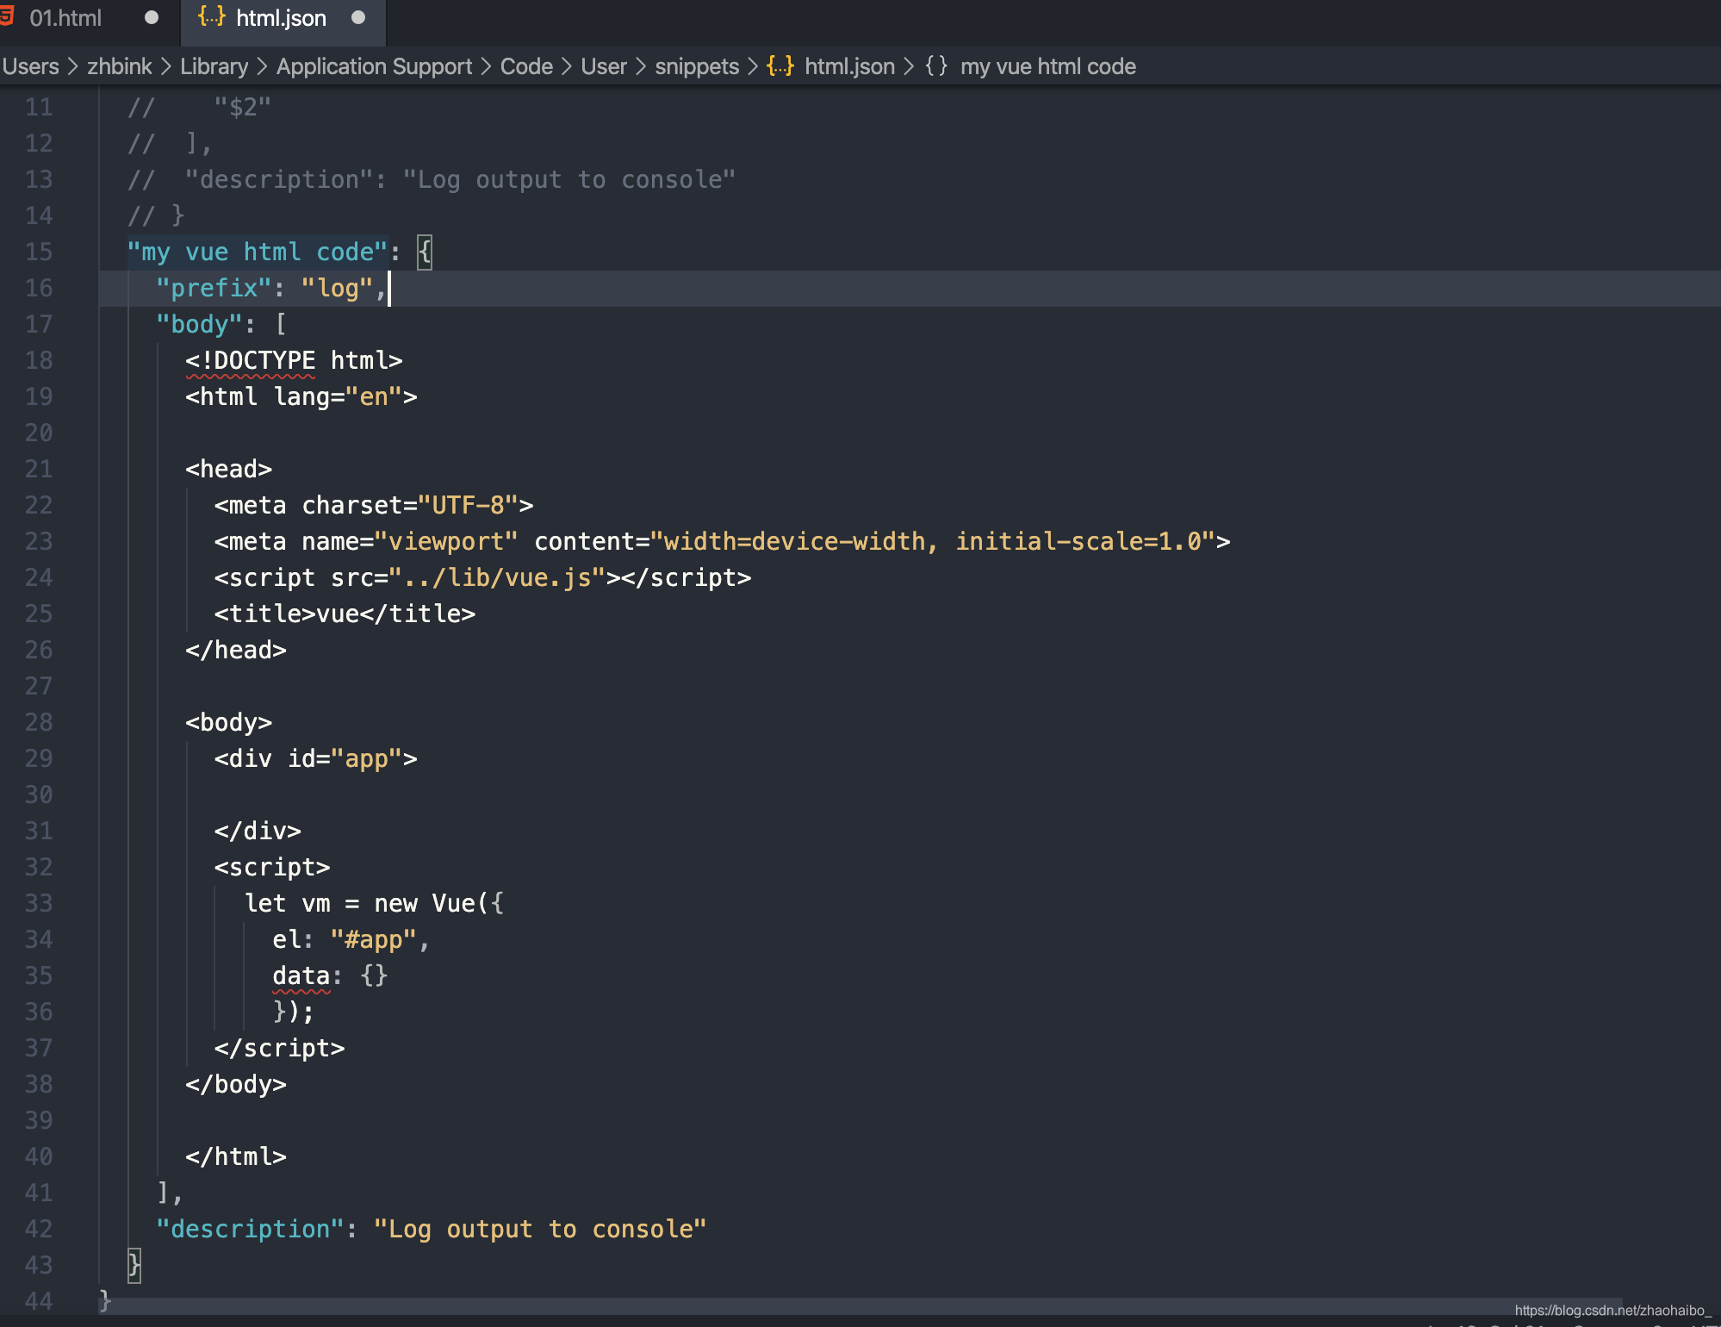
Task: Click the el: "#app" line
Action: [x=351, y=939]
